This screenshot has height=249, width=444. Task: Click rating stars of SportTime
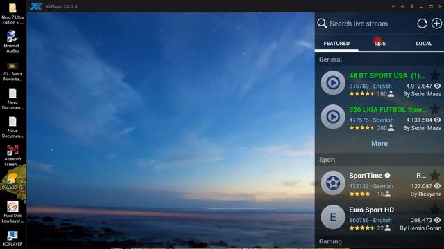pos(359,194)
